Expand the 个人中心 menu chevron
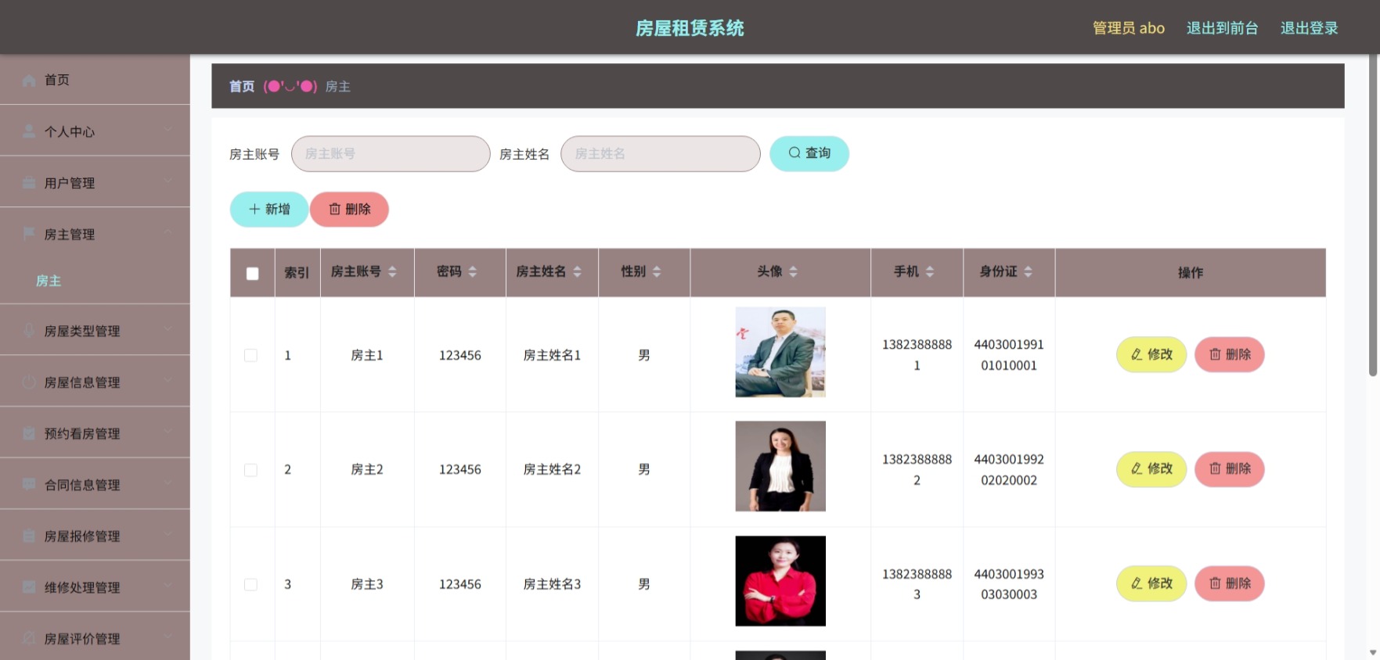 click(x=168, y=130)
